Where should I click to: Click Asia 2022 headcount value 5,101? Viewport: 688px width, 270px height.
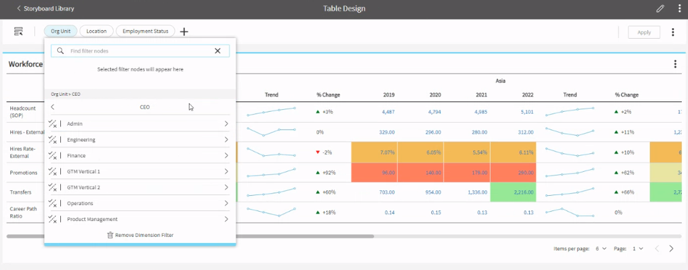[x=527, y=112]
